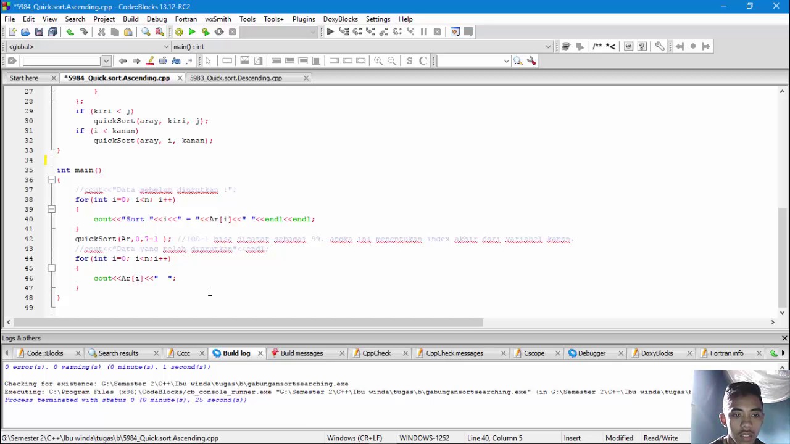The image size is (790, 444).
Task: Open the Build menu
Action: pos(130,19)
